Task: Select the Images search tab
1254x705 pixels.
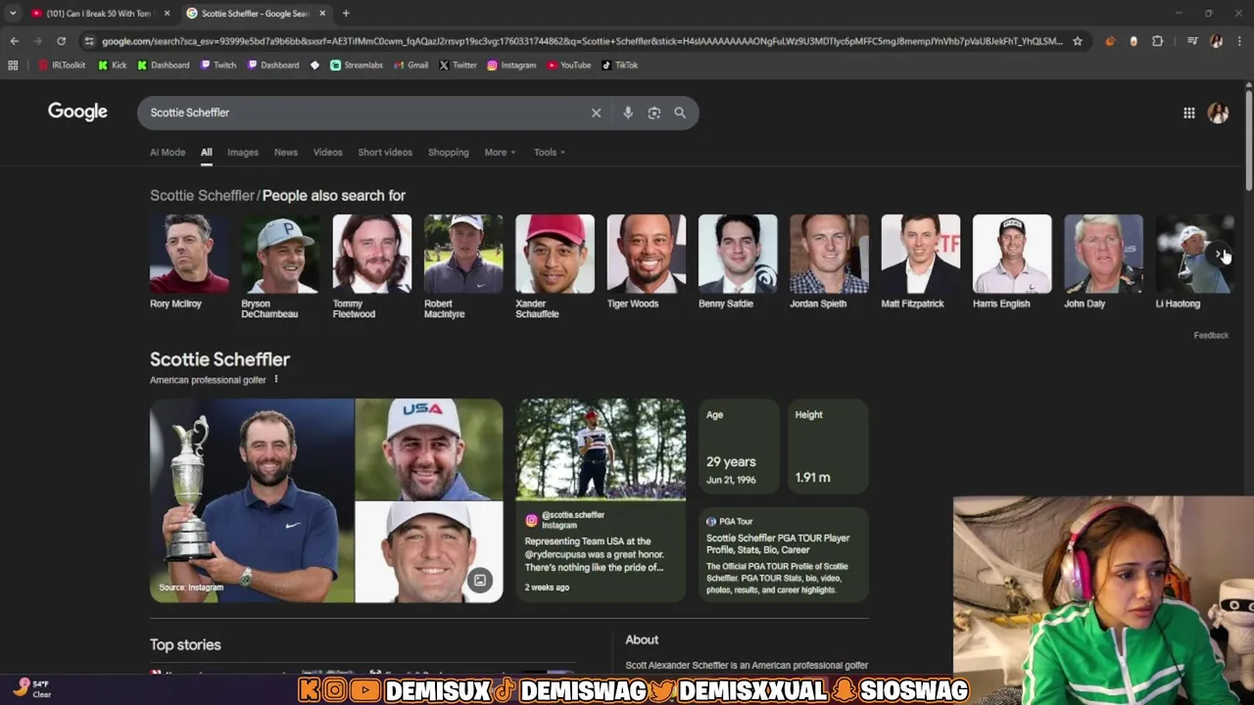Action: 243,152
